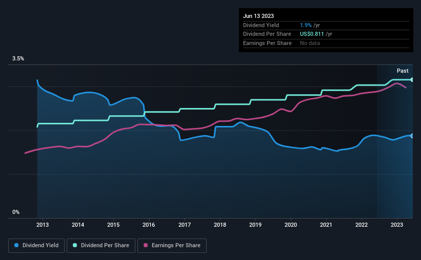
Task: Click the 1.9% dividend yield value
Action: [306, 25]
